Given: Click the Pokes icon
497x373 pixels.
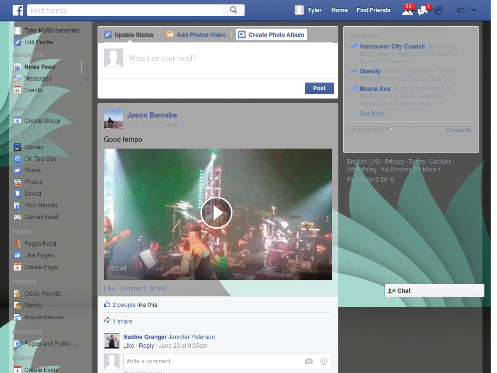Looking at the screenshot, I should coord(17,170).
